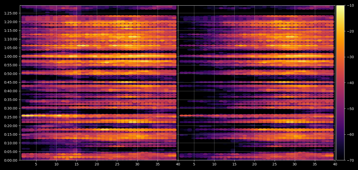Select the 0:15:00 y-axis tick label

coord(11,134)
